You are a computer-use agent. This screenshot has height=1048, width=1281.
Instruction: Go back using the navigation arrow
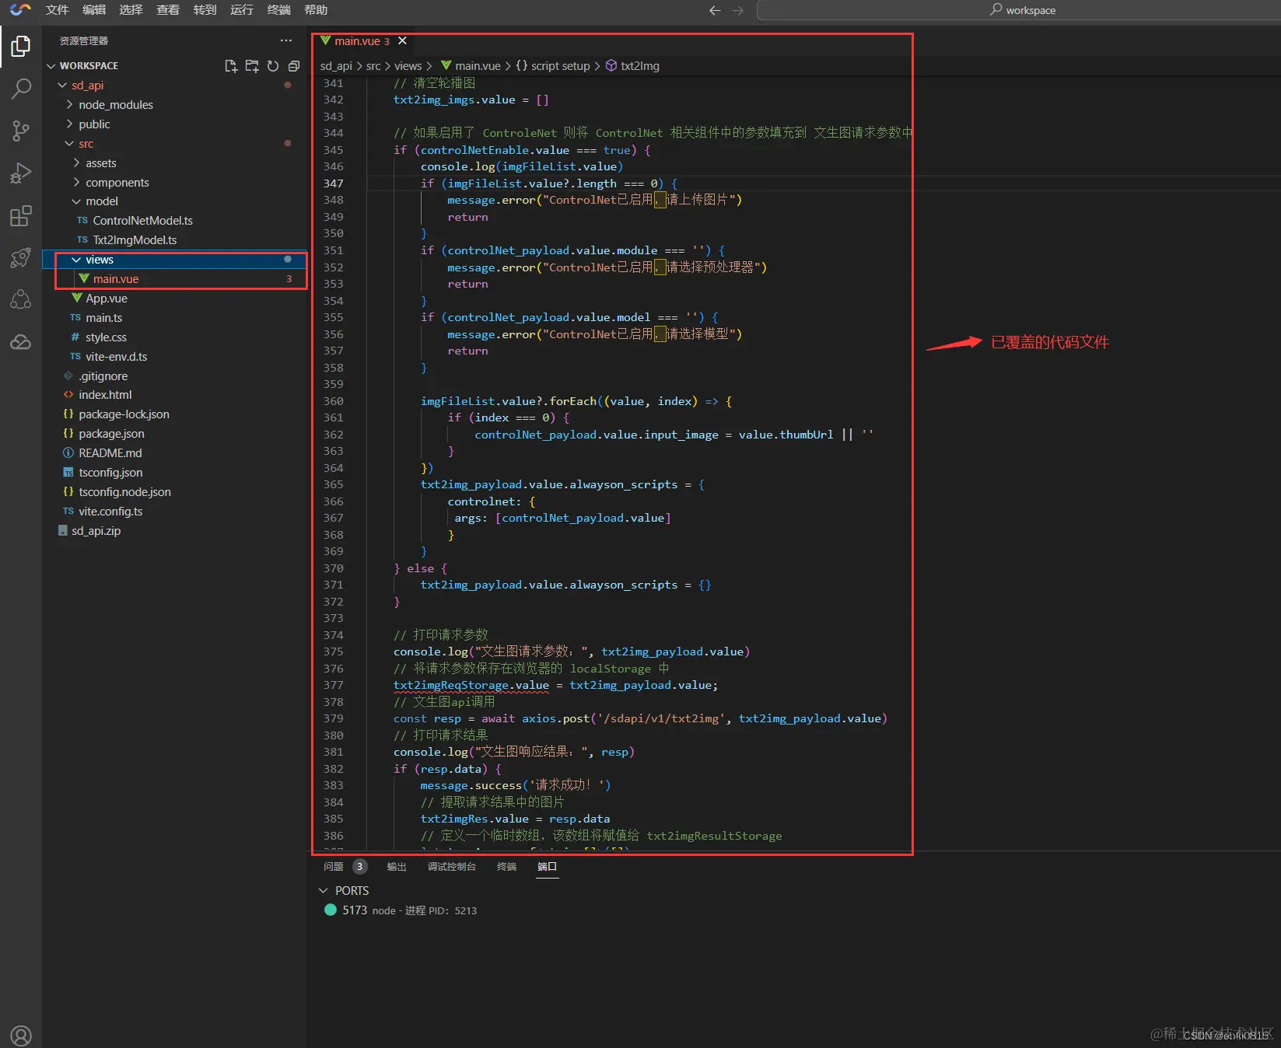[x=715, y=10]
